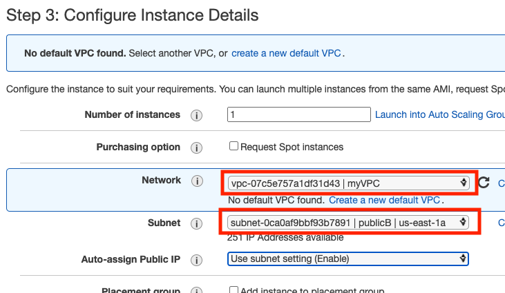Expand the Subnet selection dropdown

coord(347,223)
